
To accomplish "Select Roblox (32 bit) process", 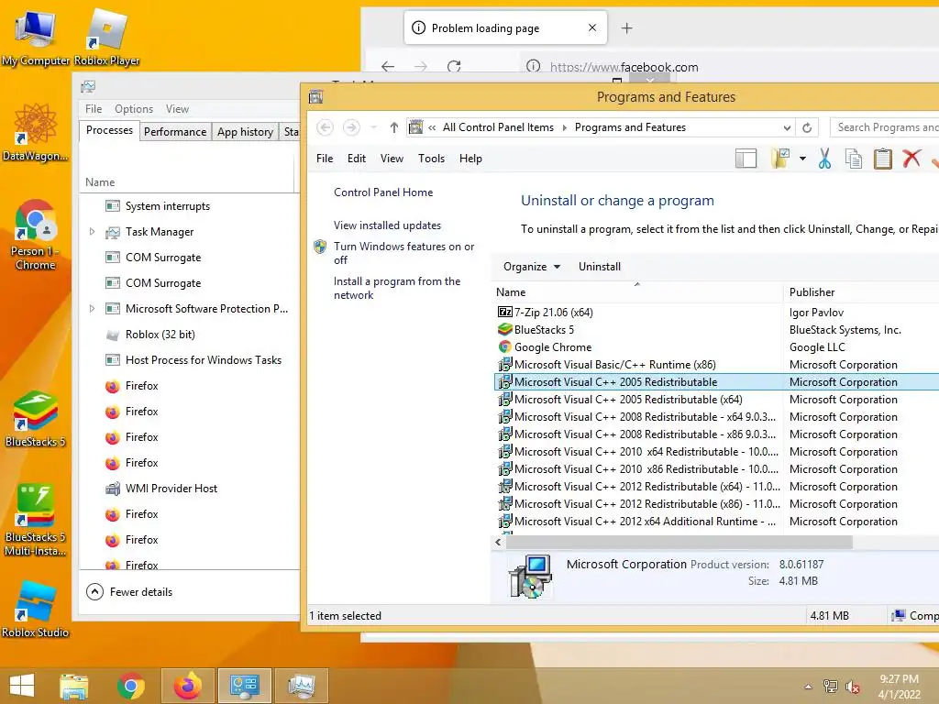I will (160, 335).
